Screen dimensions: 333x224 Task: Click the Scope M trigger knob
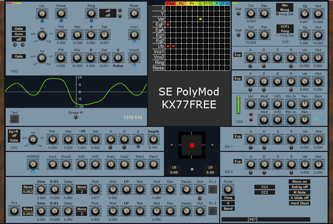(x=75, y=117)
